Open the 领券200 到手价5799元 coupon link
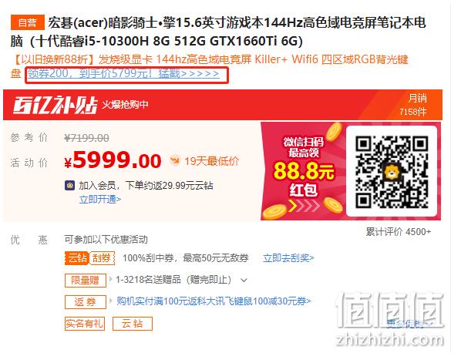 [123, 74]
